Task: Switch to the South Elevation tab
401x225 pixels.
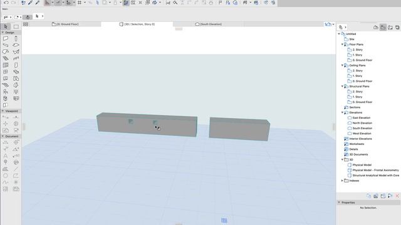Action: [x=209, y=24]
